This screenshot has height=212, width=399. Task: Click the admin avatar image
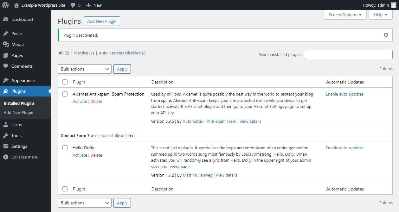tap(393, 5)
